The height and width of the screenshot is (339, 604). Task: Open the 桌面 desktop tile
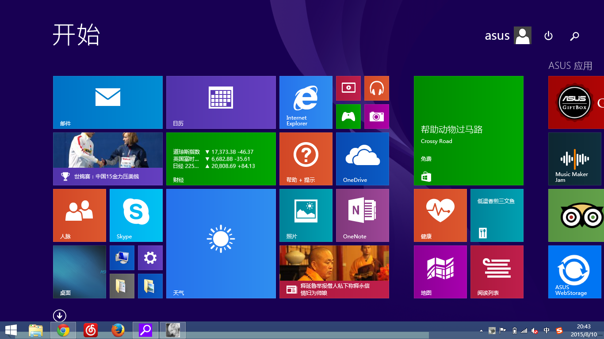pyautogui.click(x=80, y=272)
